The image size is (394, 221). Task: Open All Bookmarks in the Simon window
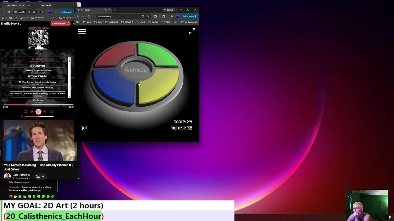pyautogui.click(x=189, y=22)
